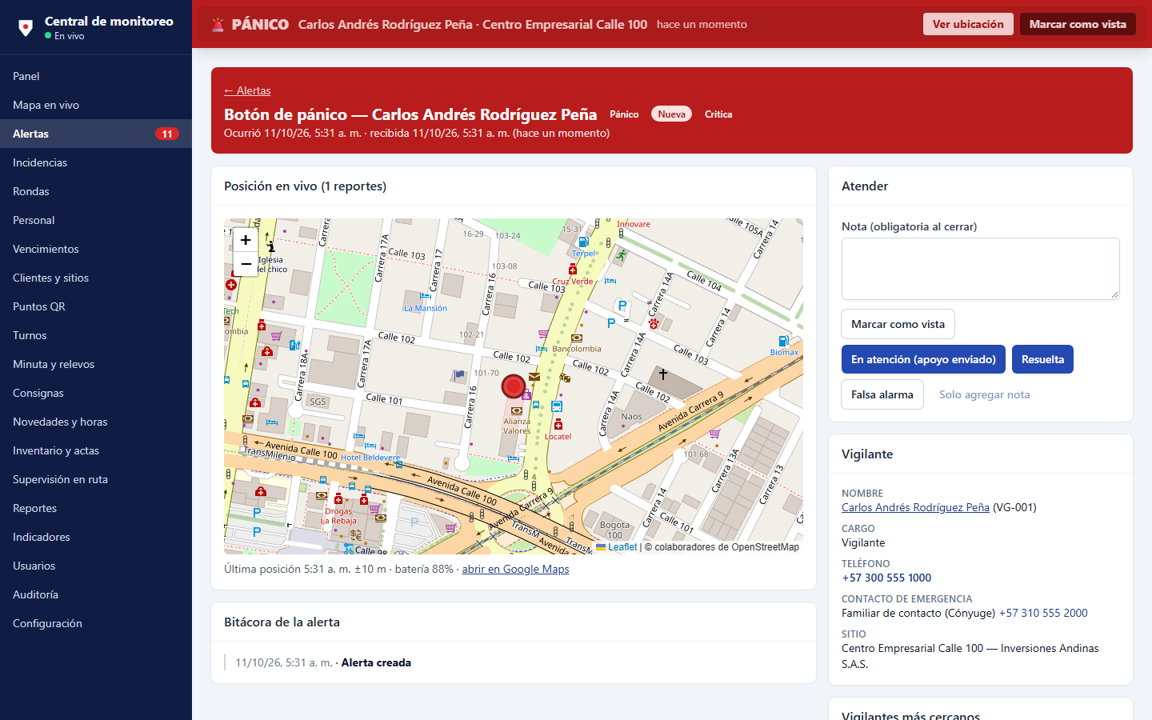Open Rondas in sidebar
This screenshot has width=1152, height=720.
(x=96, y=191)
